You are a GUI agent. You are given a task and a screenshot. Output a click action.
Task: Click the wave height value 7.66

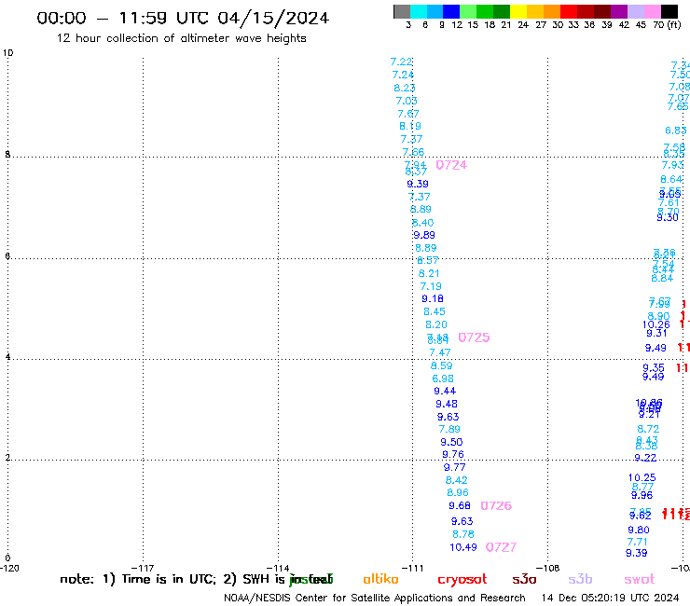pos(413,152)
